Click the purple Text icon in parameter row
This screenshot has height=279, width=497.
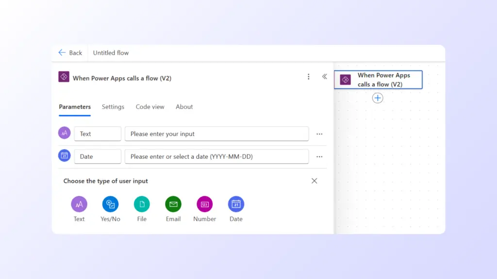click(x=65, y=133)
